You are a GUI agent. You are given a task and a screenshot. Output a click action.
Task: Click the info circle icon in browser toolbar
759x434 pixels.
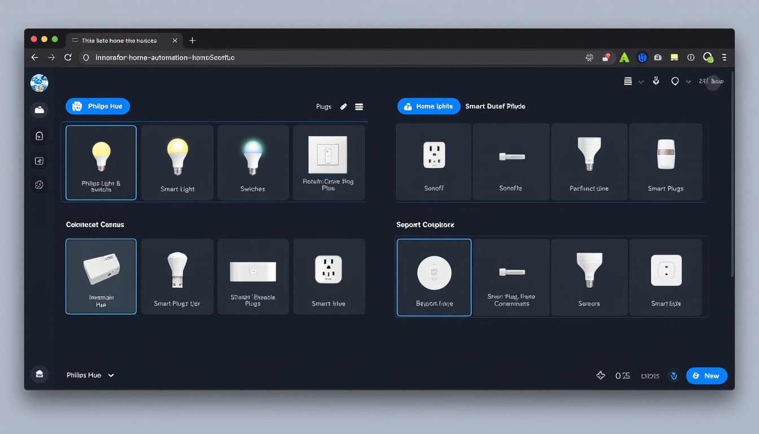(691, 57)
